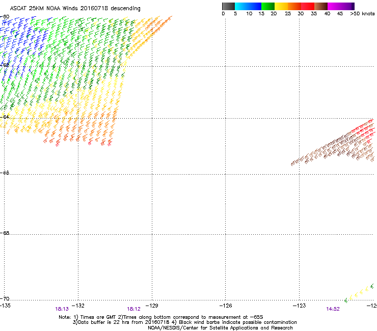Click the red 30-35 knots color segment
Viewport: 377px width, 331px height.
[x=308, y=6]
